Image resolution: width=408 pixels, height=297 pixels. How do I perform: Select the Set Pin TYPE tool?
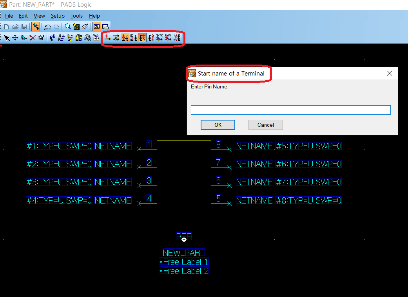click(x=160, y=38)
